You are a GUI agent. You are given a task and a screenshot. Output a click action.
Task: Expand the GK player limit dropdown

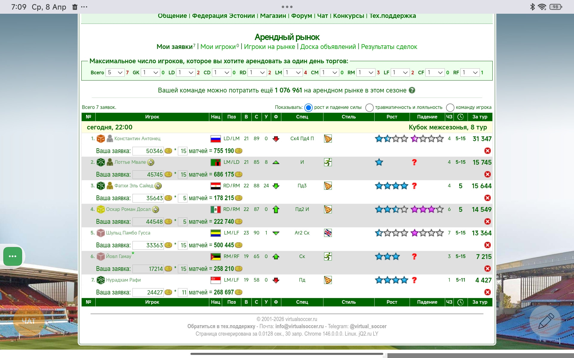click(x=150, y=72)
